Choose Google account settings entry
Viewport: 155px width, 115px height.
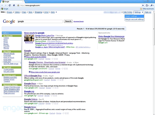[x=134, y=19]
